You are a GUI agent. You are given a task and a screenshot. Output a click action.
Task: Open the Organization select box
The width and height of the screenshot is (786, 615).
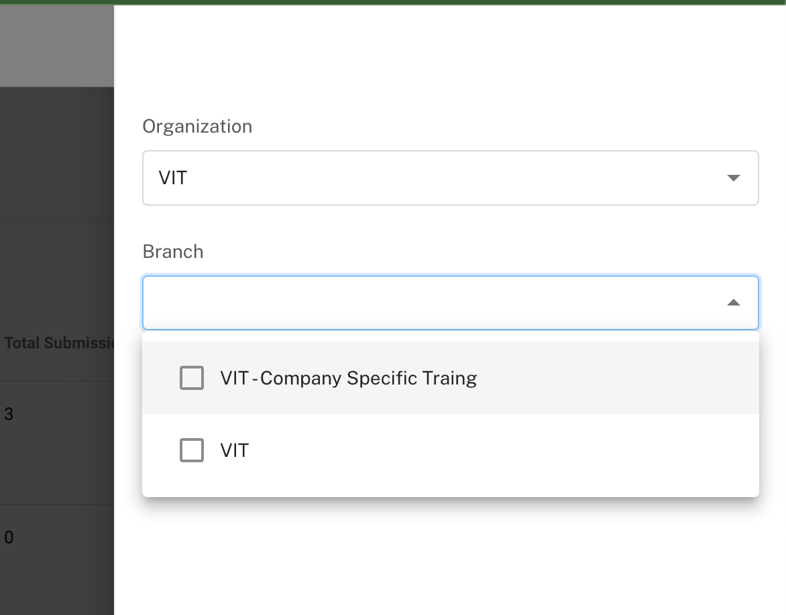pos(449,178)
